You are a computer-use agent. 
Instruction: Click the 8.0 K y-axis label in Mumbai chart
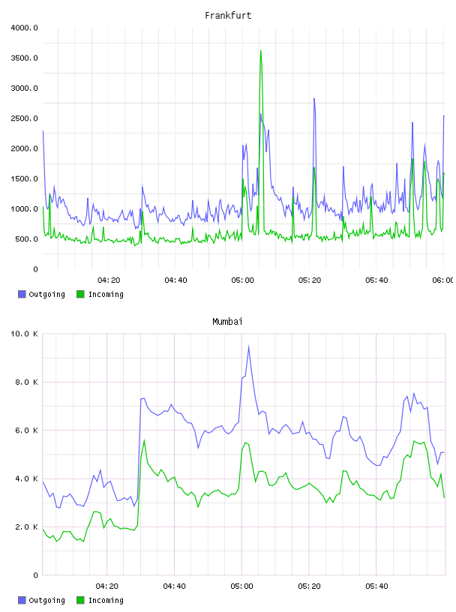26,382
